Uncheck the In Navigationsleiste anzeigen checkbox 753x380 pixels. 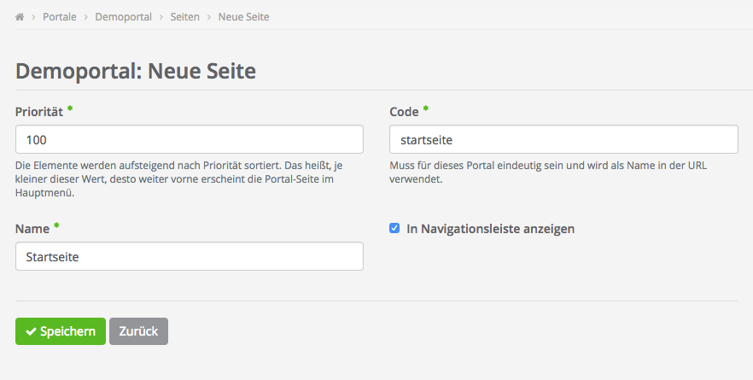click(394, 229)
